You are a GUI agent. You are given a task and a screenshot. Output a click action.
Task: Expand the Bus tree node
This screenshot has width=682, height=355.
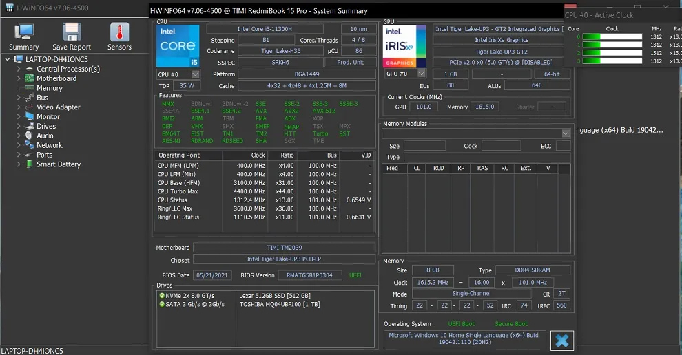(19, 97)
